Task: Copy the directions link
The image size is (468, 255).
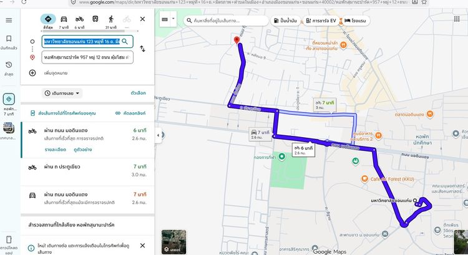Action: [130, 113]
